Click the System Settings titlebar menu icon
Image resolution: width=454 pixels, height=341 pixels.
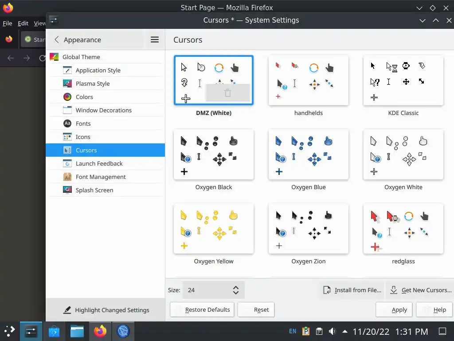click(54, 20)
